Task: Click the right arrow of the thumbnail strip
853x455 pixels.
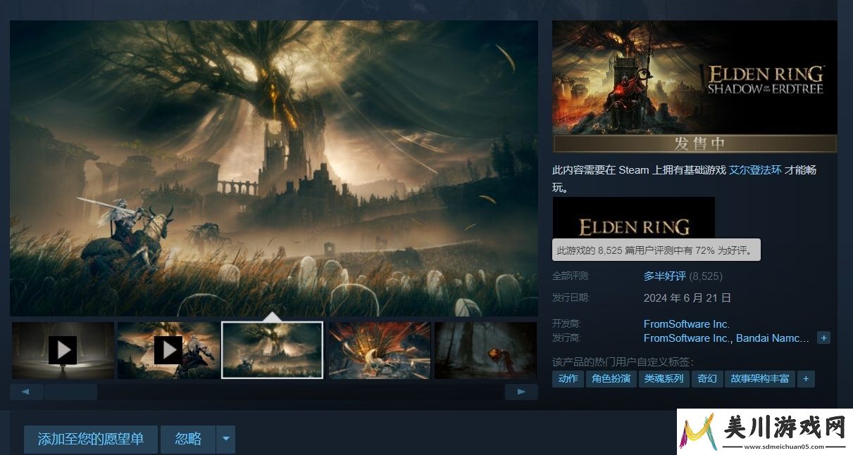Action: [x=521, y=392]
